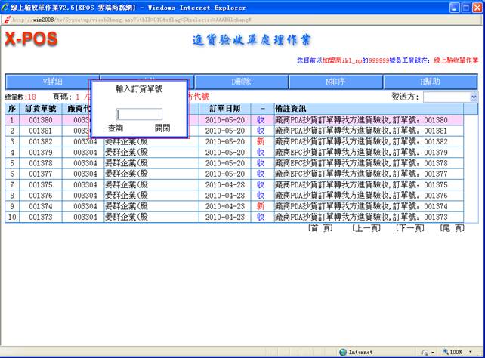Open the H幫助 menu button

(430, 82)
